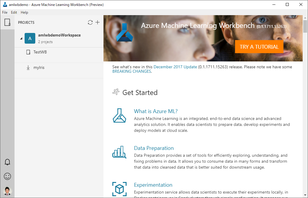The height and width of the screenshot is (198, 308).
Task: Click the Experimentation cube icon
Action: 119,189
